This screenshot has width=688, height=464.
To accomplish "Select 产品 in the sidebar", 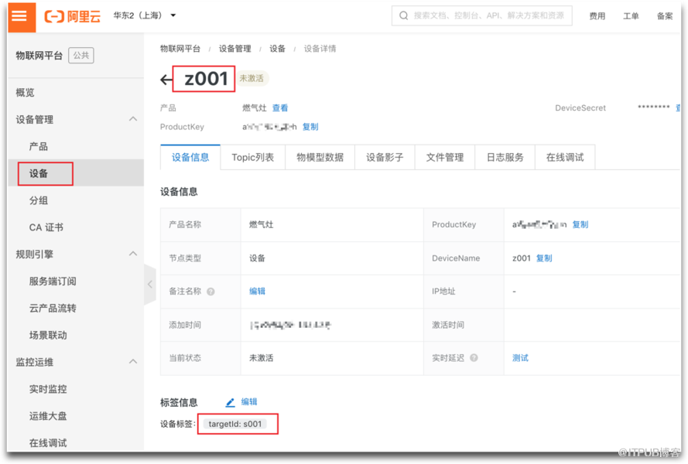I will pyautogui.click(x=39, y=146).
